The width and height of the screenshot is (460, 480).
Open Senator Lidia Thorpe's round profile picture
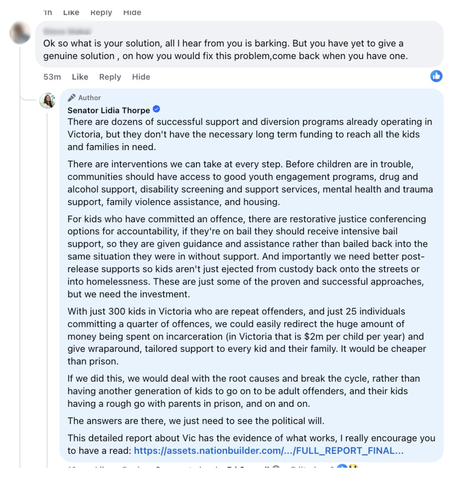(x=48, y=101)
